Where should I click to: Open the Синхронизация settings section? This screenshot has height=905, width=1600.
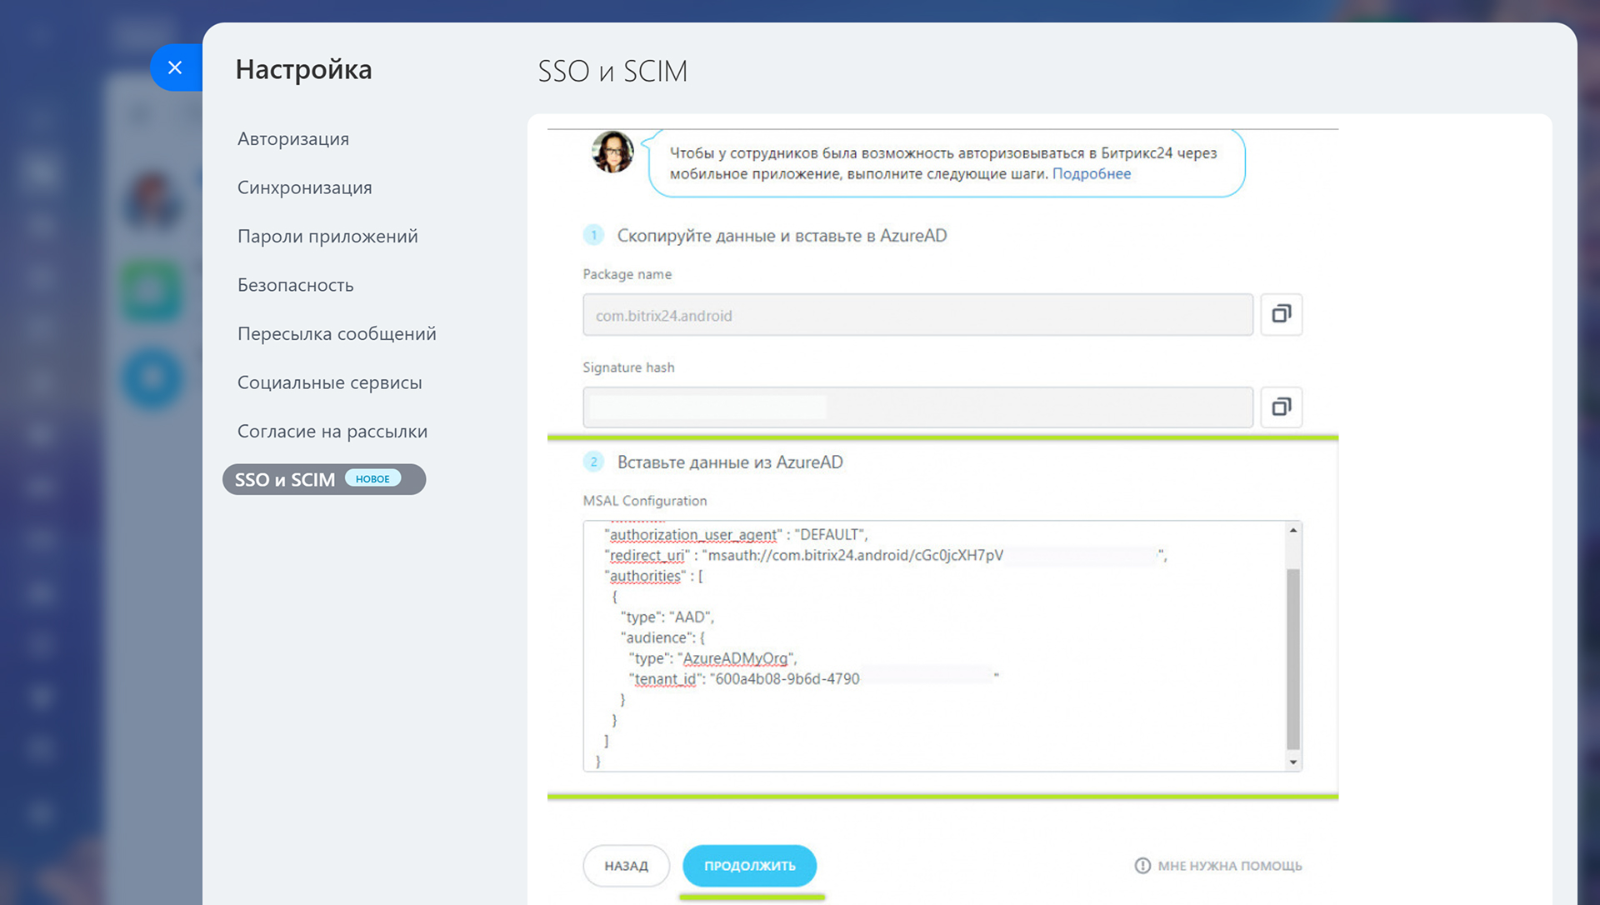coord(305,187)
